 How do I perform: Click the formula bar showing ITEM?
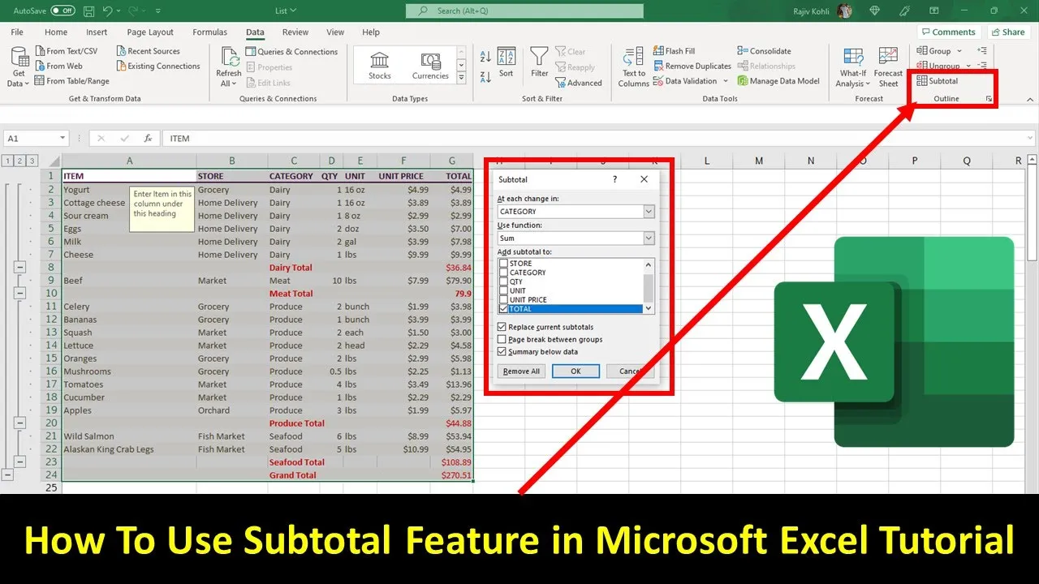tap(599, 139)
